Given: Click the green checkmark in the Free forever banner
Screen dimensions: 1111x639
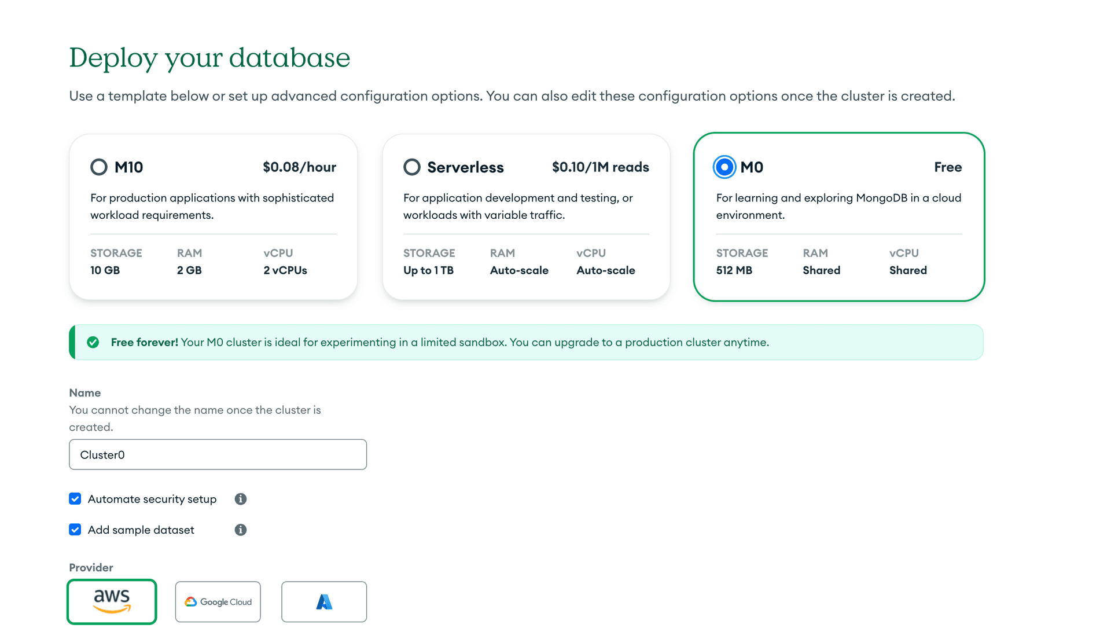Looking at the screenshot, I should tap(94, 342).
